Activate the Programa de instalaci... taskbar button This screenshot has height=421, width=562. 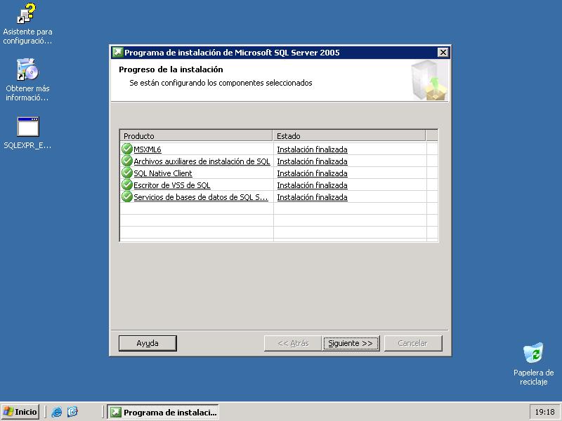pyautogui.click(x=163, y=412)
